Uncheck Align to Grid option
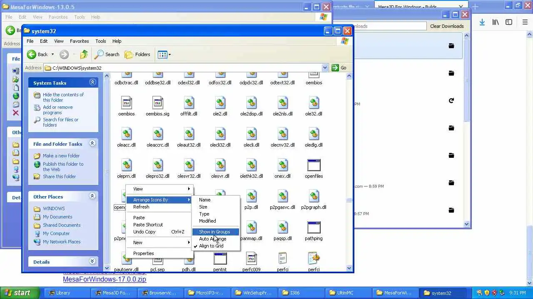 [x=216, y=246]
